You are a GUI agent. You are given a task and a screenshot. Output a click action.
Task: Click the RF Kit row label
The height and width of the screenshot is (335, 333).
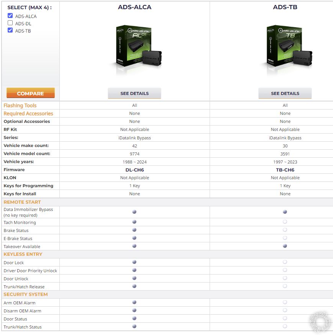(x=10, y=129)
